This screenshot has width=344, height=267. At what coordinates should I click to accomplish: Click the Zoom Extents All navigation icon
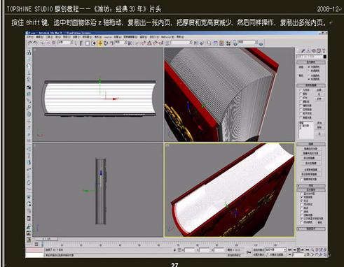pyautogui.click(x=325, y=250)
